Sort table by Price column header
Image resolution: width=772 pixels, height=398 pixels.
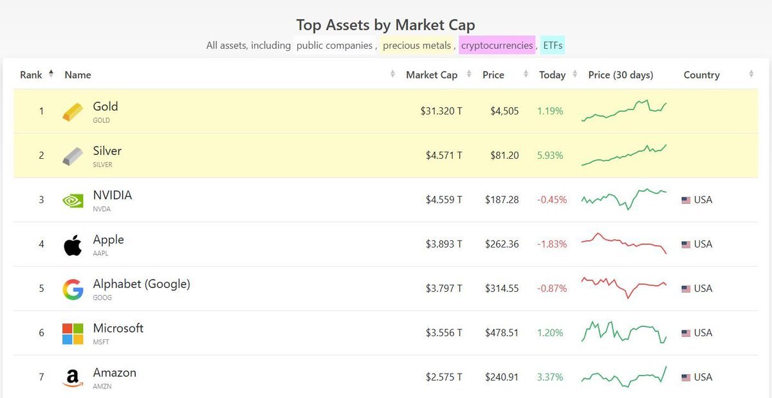tap(493, 75)
